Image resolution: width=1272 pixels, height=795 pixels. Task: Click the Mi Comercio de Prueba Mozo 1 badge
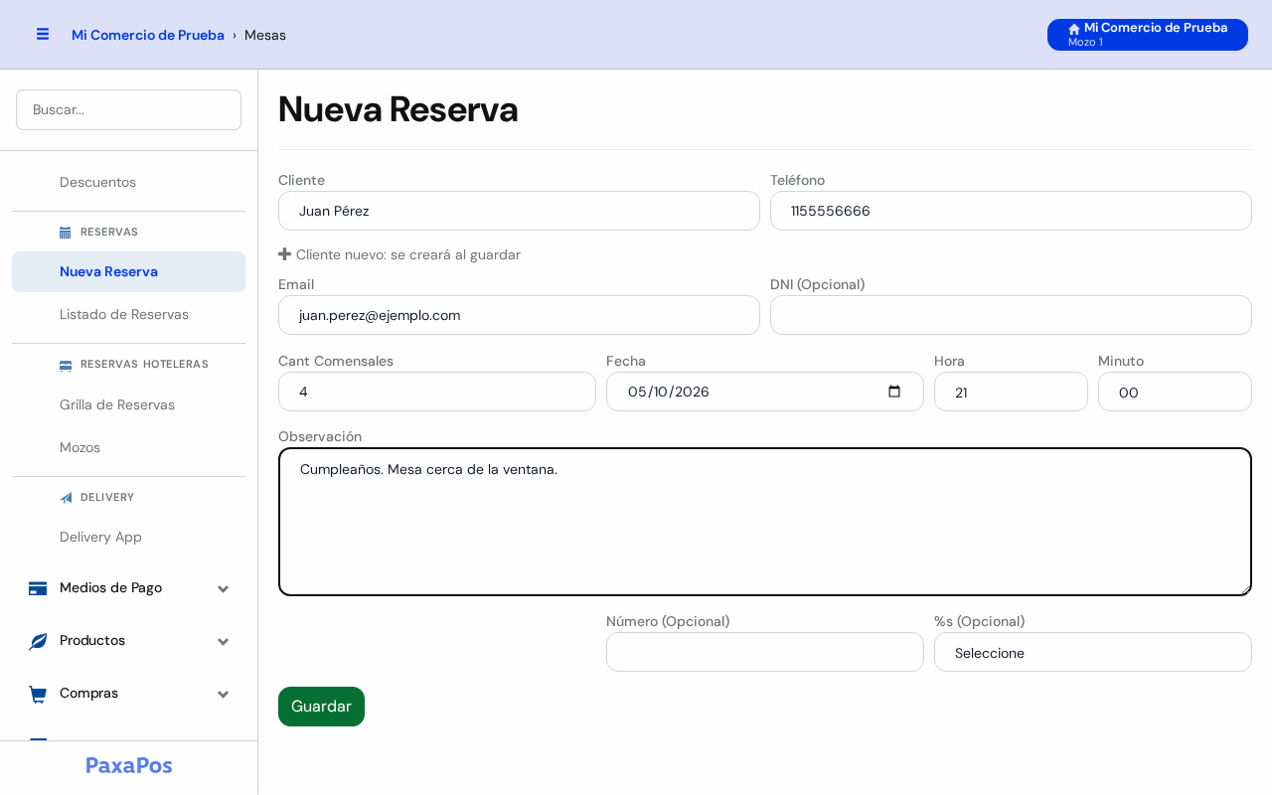click(x=1148, y=35)
